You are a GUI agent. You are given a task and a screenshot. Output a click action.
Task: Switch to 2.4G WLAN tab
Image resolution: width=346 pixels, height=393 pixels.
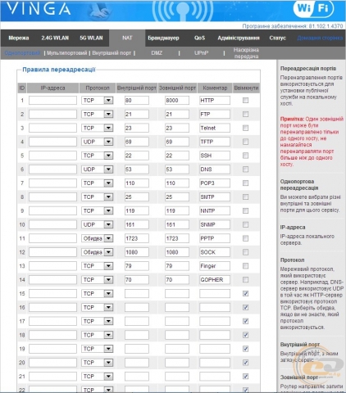click(x=55, y=38)
